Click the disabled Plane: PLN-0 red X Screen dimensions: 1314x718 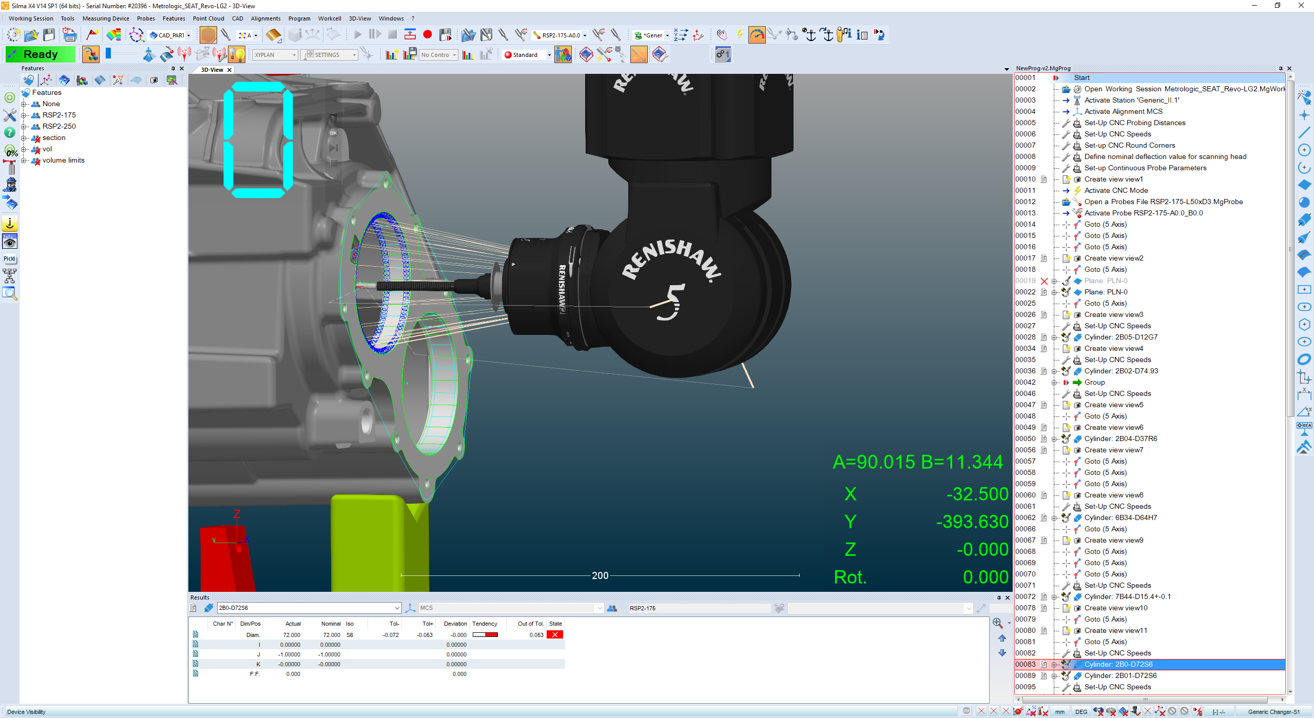pyautogui.click(x=1044, y=281)
